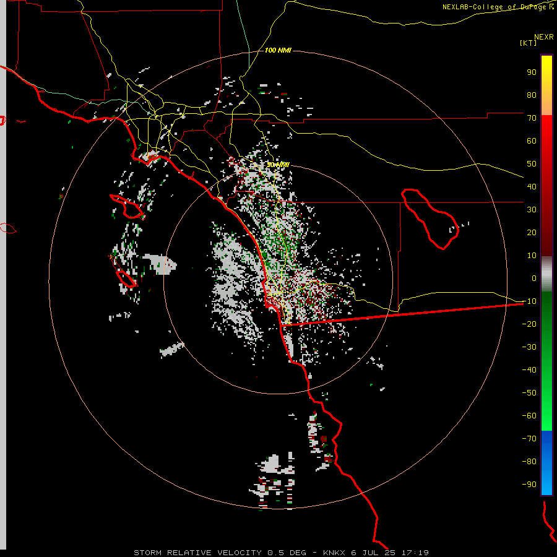Select the -50 value on the velocity scale
This screenshot has width=557, height=557.
[529, 393]
